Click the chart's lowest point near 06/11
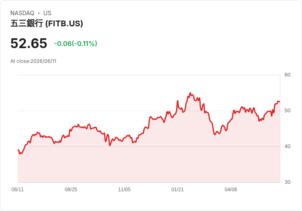The height and width of the screenshot is (211, 302). pos(20,154)
